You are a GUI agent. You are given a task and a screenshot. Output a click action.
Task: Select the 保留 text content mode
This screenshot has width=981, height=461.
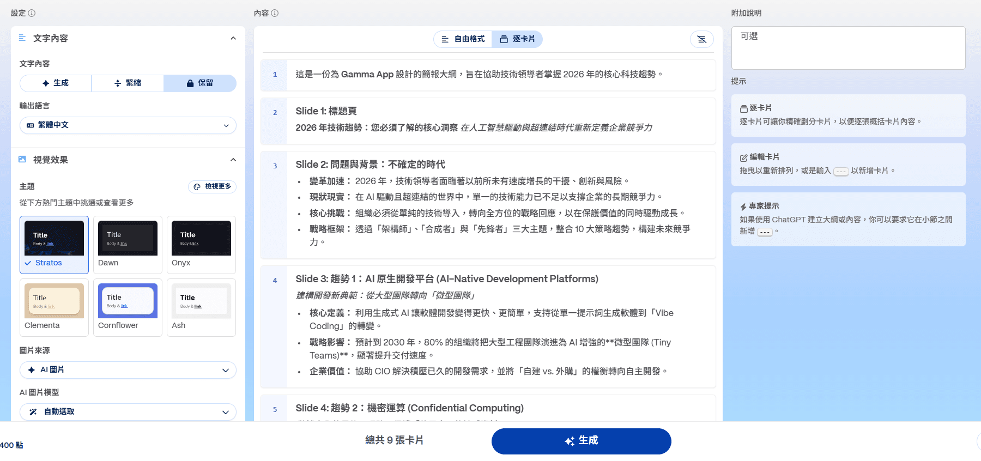tap(200, 83)
